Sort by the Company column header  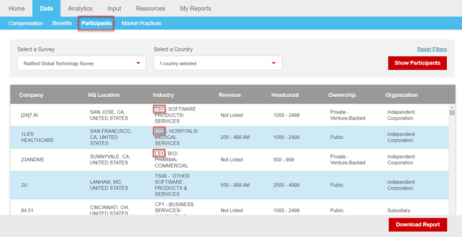(31, 95)
